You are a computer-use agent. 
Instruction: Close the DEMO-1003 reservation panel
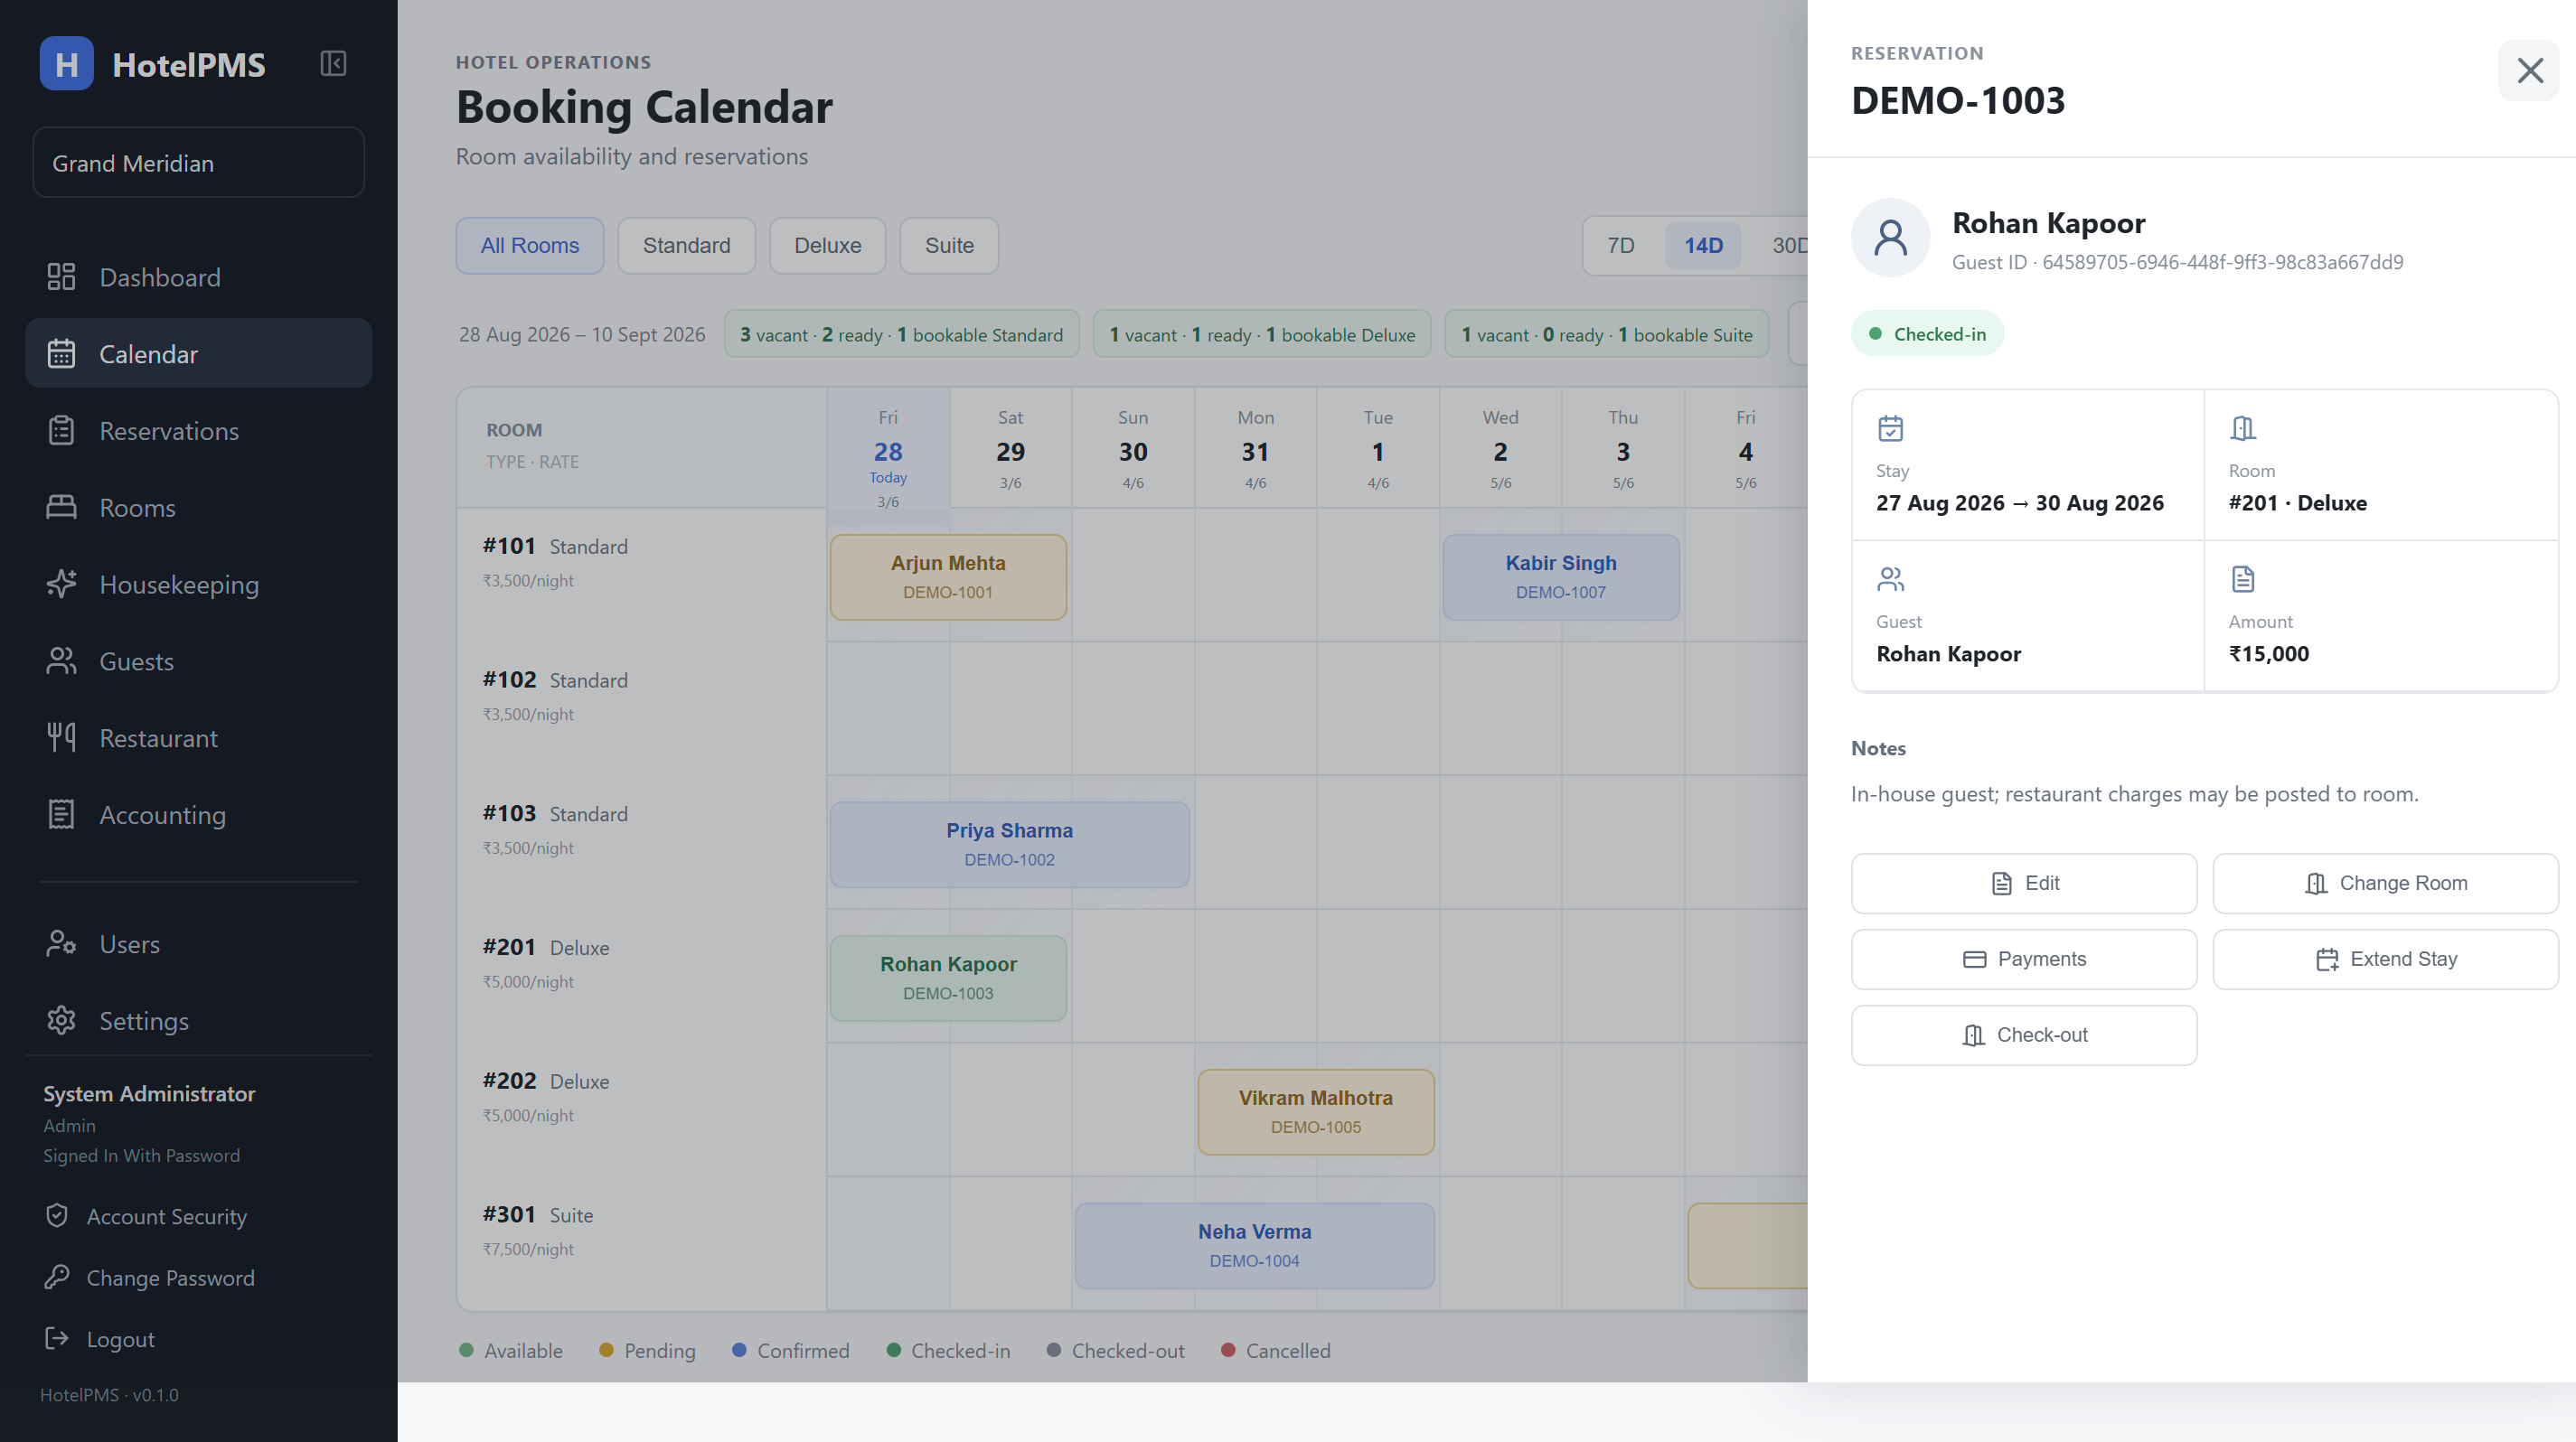2529,70
